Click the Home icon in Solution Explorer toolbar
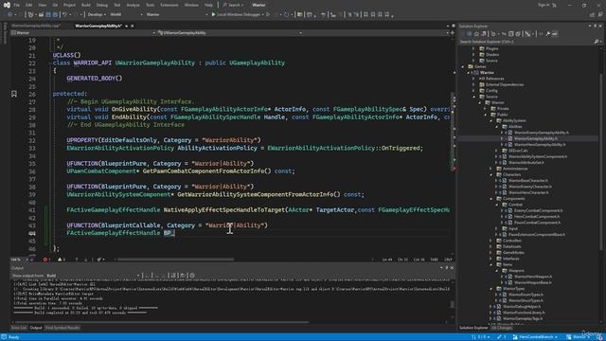 (x=476, y=34)
